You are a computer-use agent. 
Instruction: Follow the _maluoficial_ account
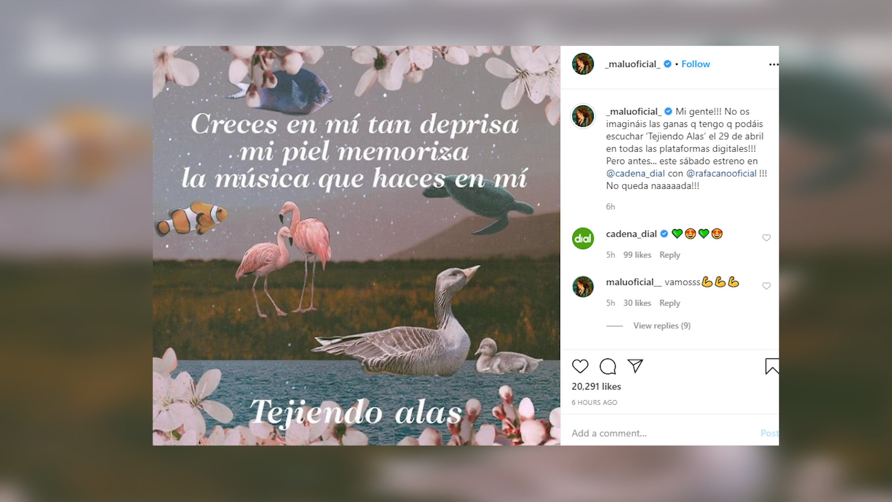point(695,64)
